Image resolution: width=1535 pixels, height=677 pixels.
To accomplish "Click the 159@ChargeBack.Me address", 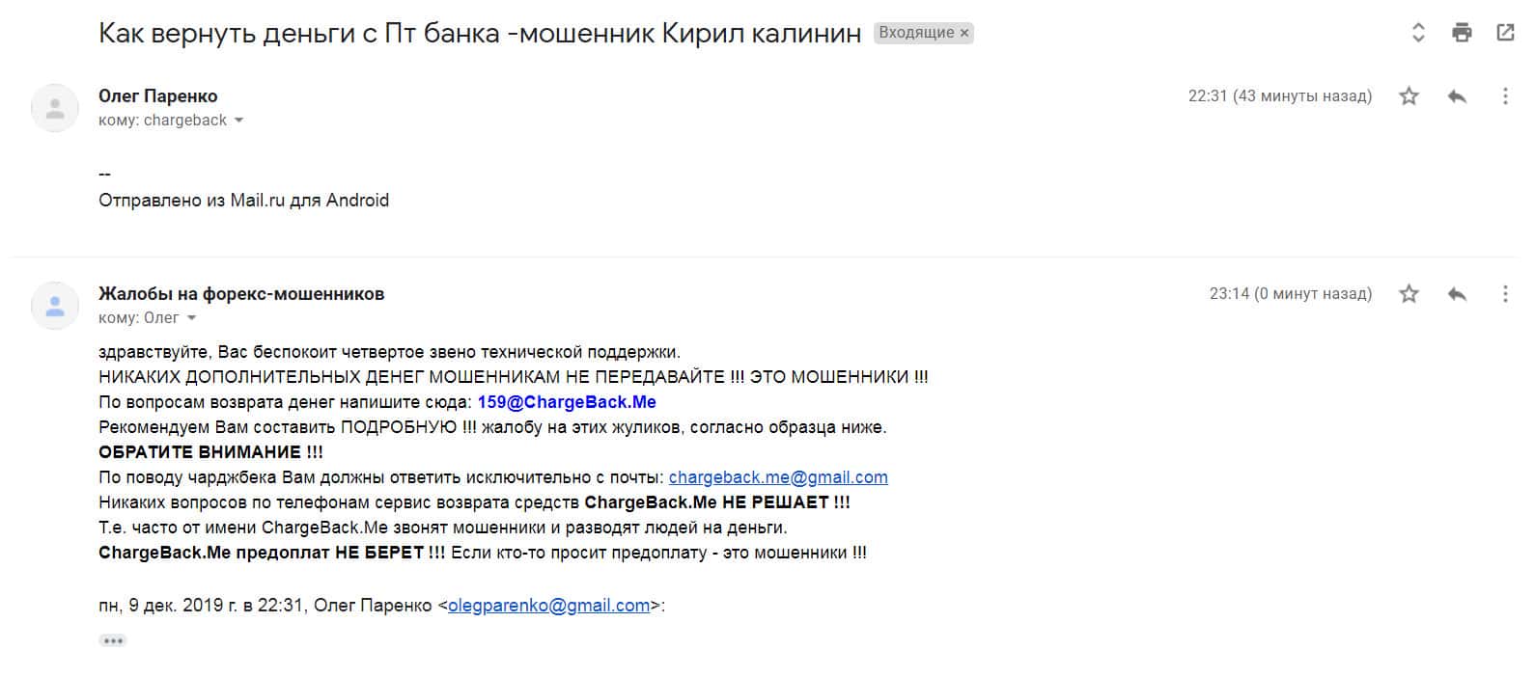I will pos(567,402).
